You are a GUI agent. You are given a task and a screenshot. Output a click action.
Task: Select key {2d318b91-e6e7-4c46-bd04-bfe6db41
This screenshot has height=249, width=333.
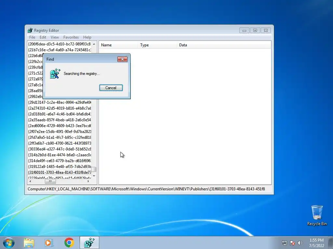(60, 114)
